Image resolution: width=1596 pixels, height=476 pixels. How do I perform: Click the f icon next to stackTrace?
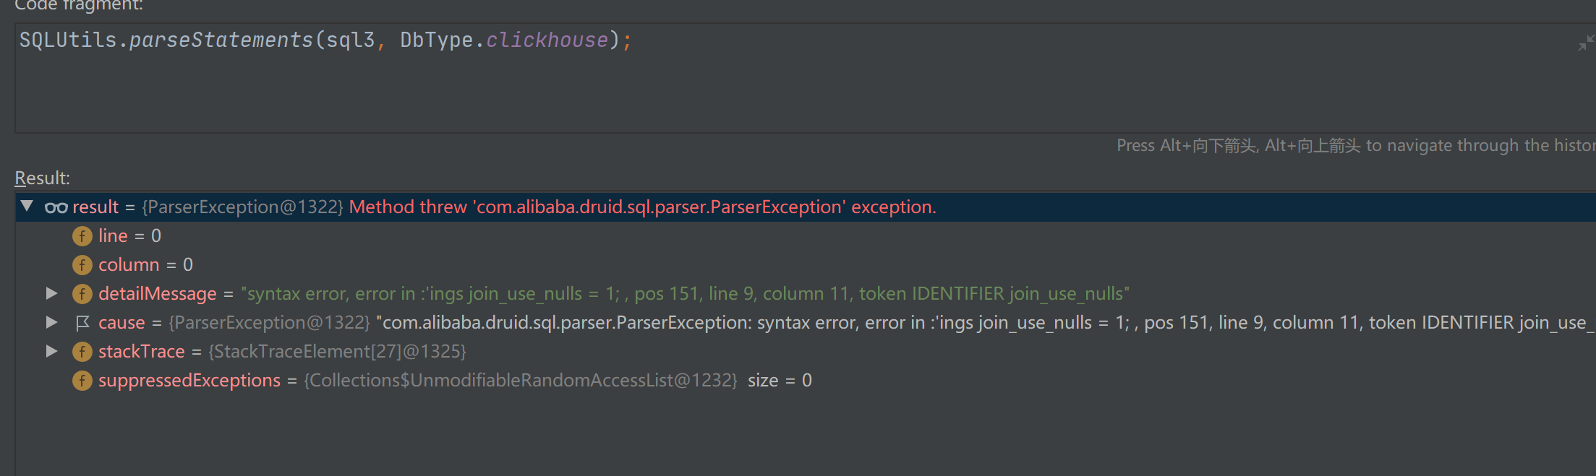coord(82,351)
